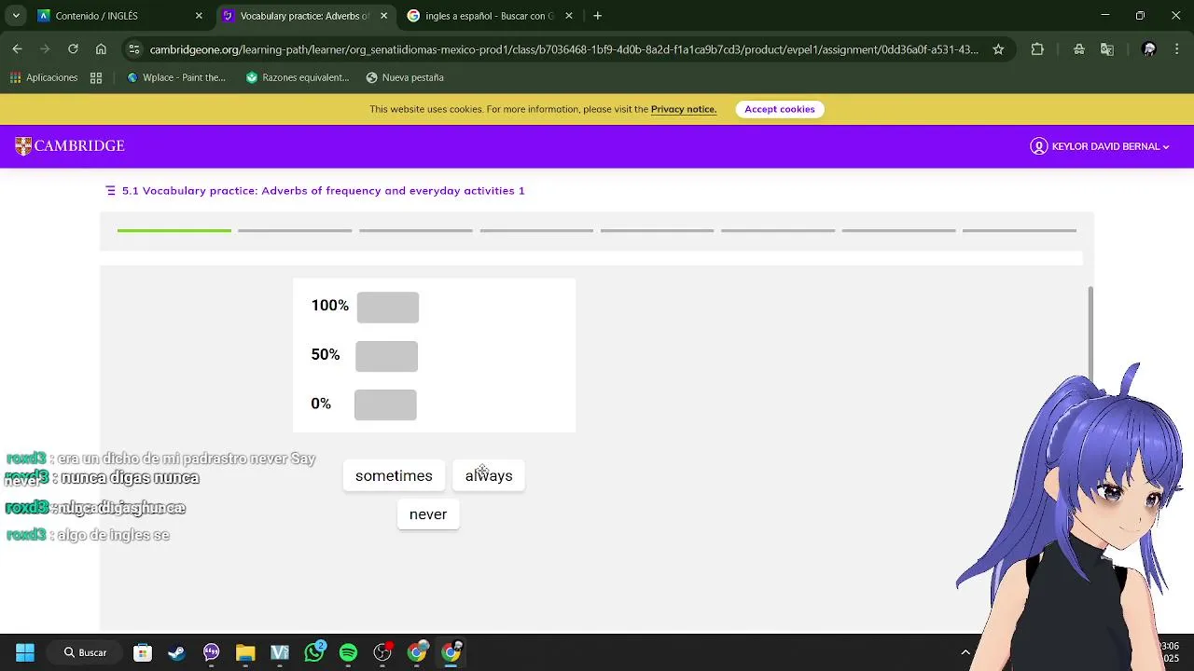Open the Privacy notice link
Screen dimensions: 1194x671
tap(684, 109)
